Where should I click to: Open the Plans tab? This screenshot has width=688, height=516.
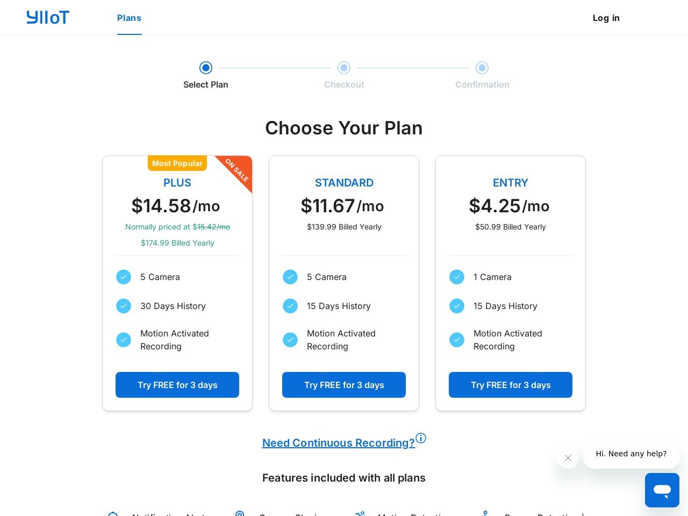pyautogui.click(x=129, y=18)
